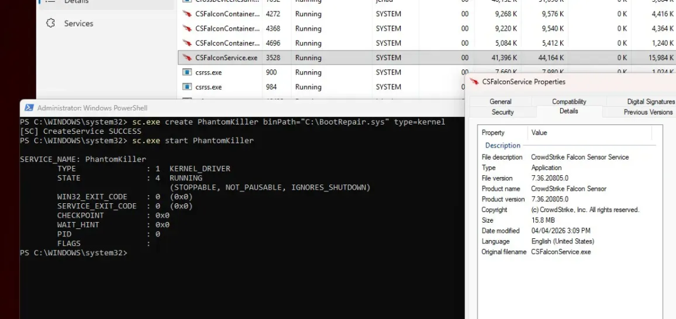Click 'SERVICE_NAME: PhantomKiller' line in PowerShell

[x=83, y=159]
